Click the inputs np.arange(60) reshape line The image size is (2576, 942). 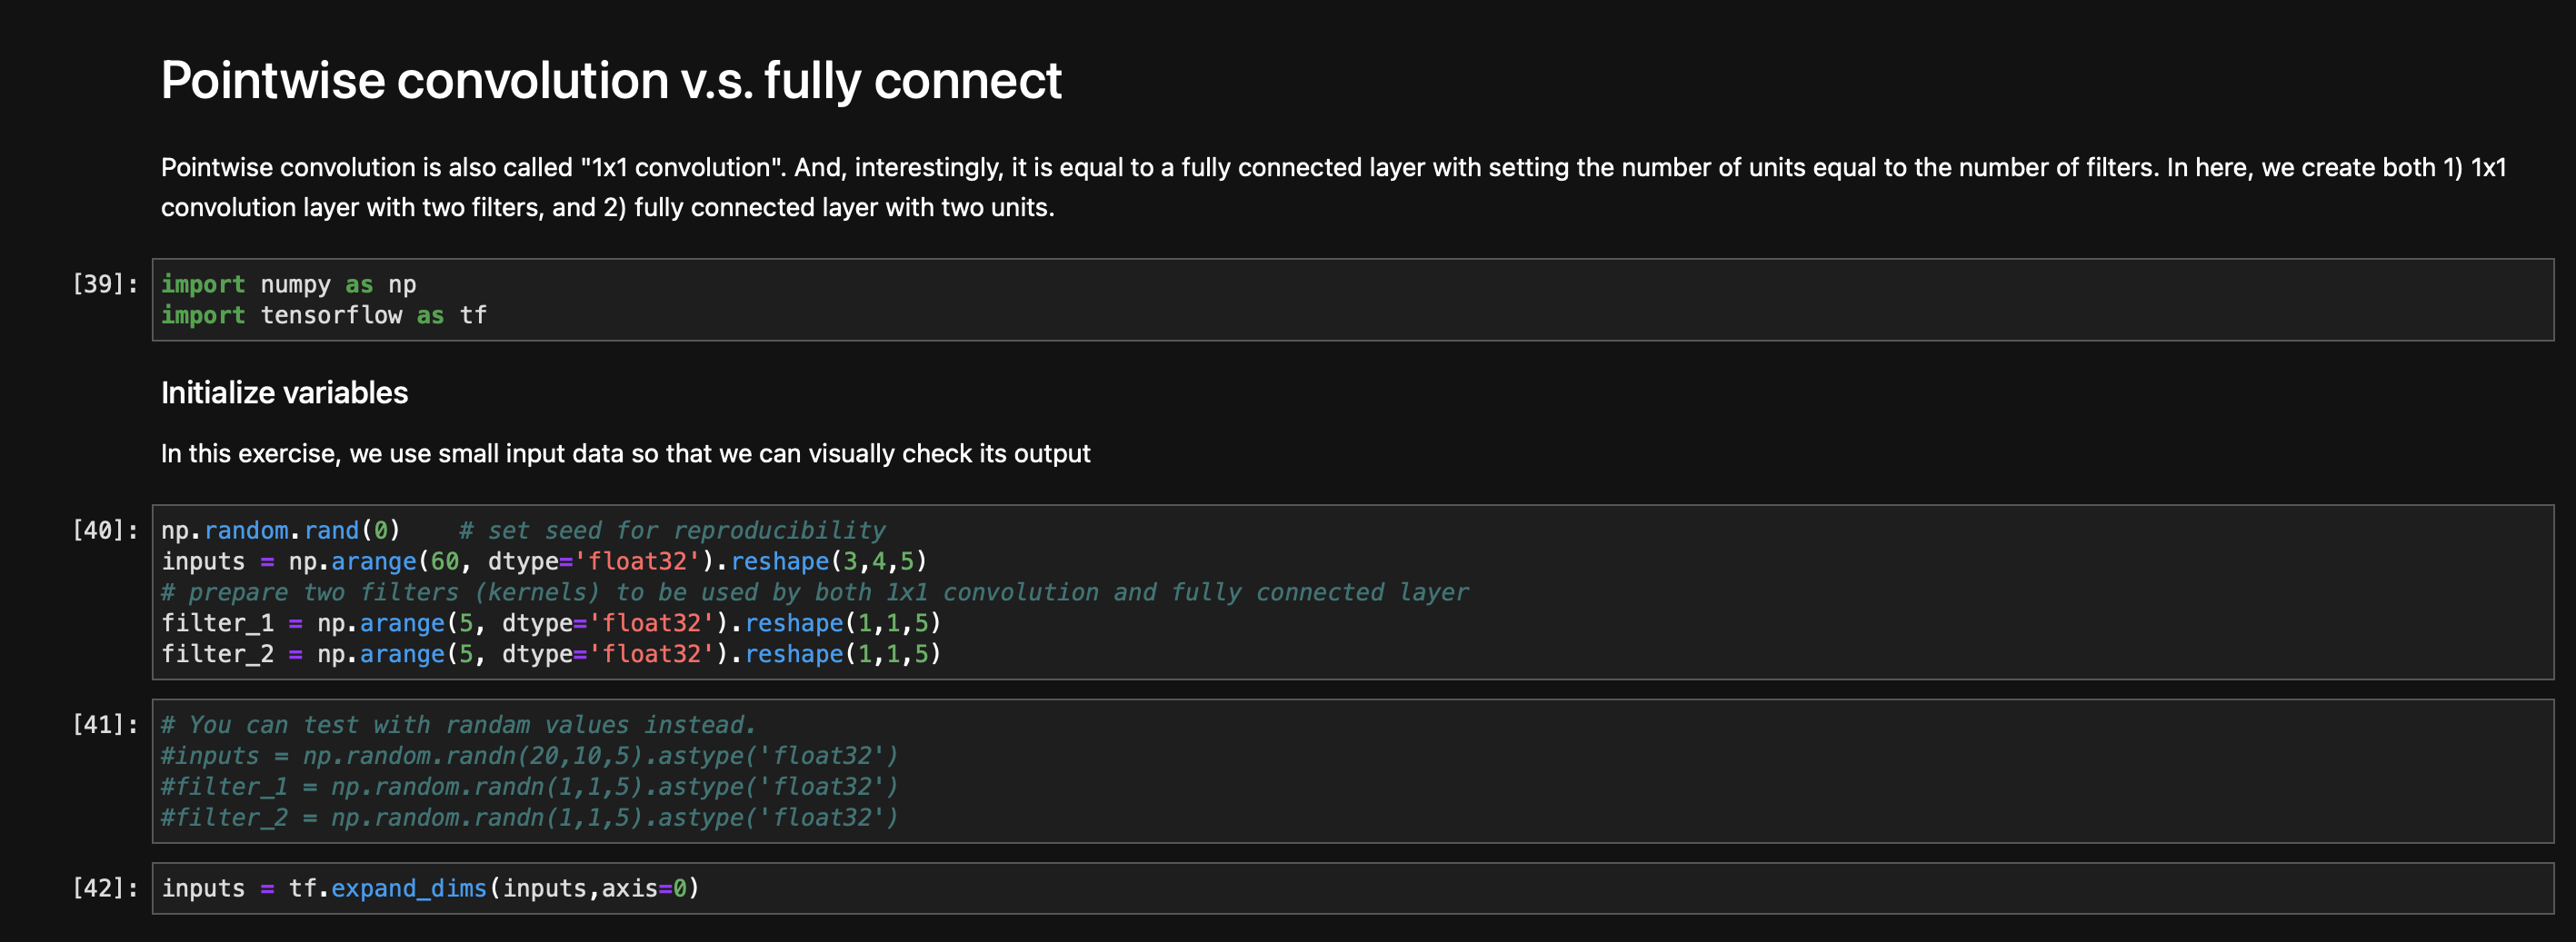[x=543, y=561]
